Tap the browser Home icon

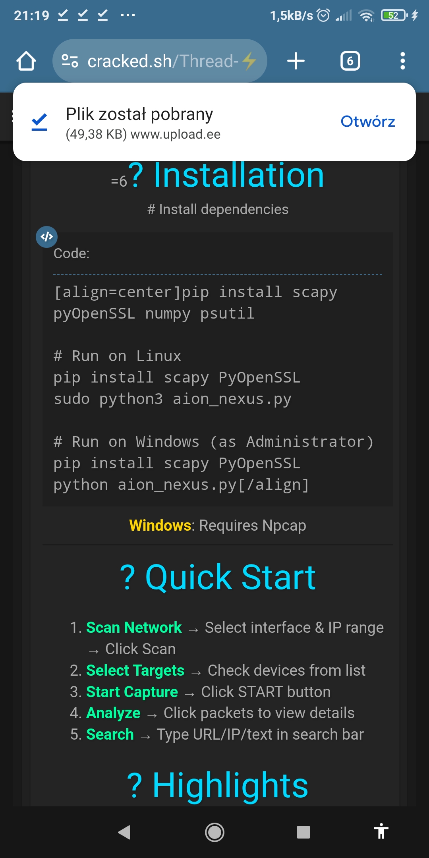26,61
